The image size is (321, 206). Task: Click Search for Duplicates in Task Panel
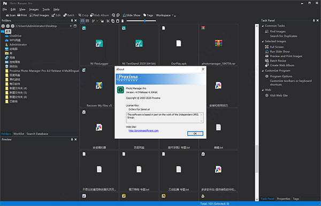(x=284, y=36)
